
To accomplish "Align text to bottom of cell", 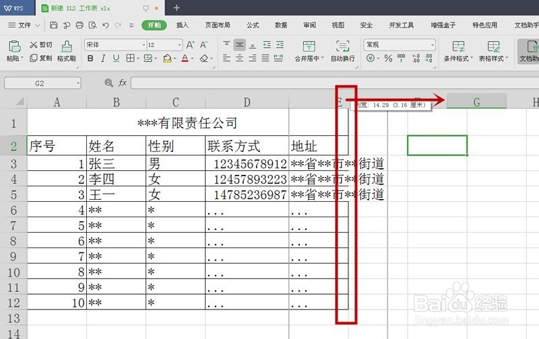I will (253, 45).
